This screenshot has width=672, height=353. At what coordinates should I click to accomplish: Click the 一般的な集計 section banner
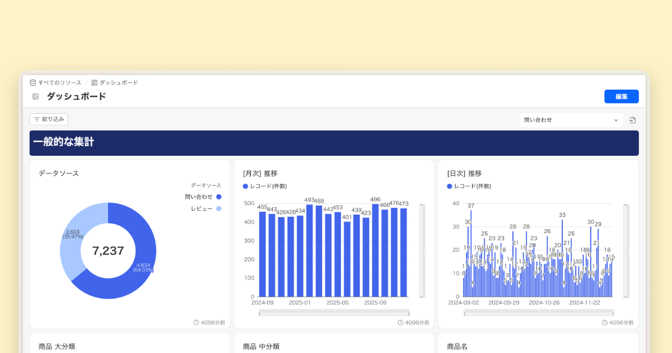[x=334, y=143]
